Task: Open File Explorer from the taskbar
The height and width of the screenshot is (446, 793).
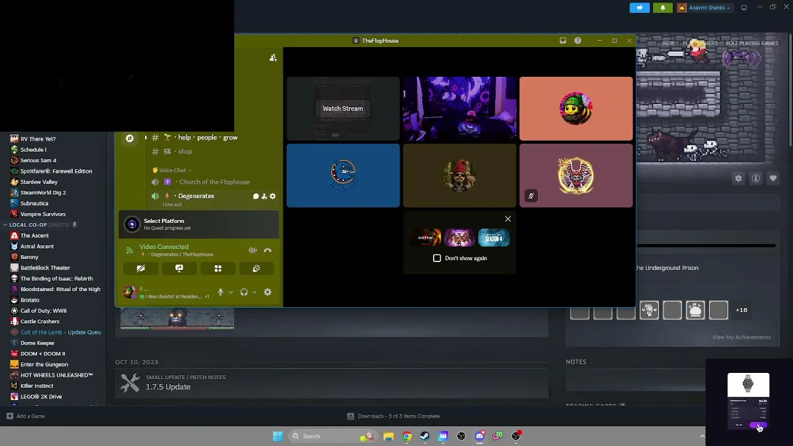Action: pyautogui.click(x=388, y=436)
